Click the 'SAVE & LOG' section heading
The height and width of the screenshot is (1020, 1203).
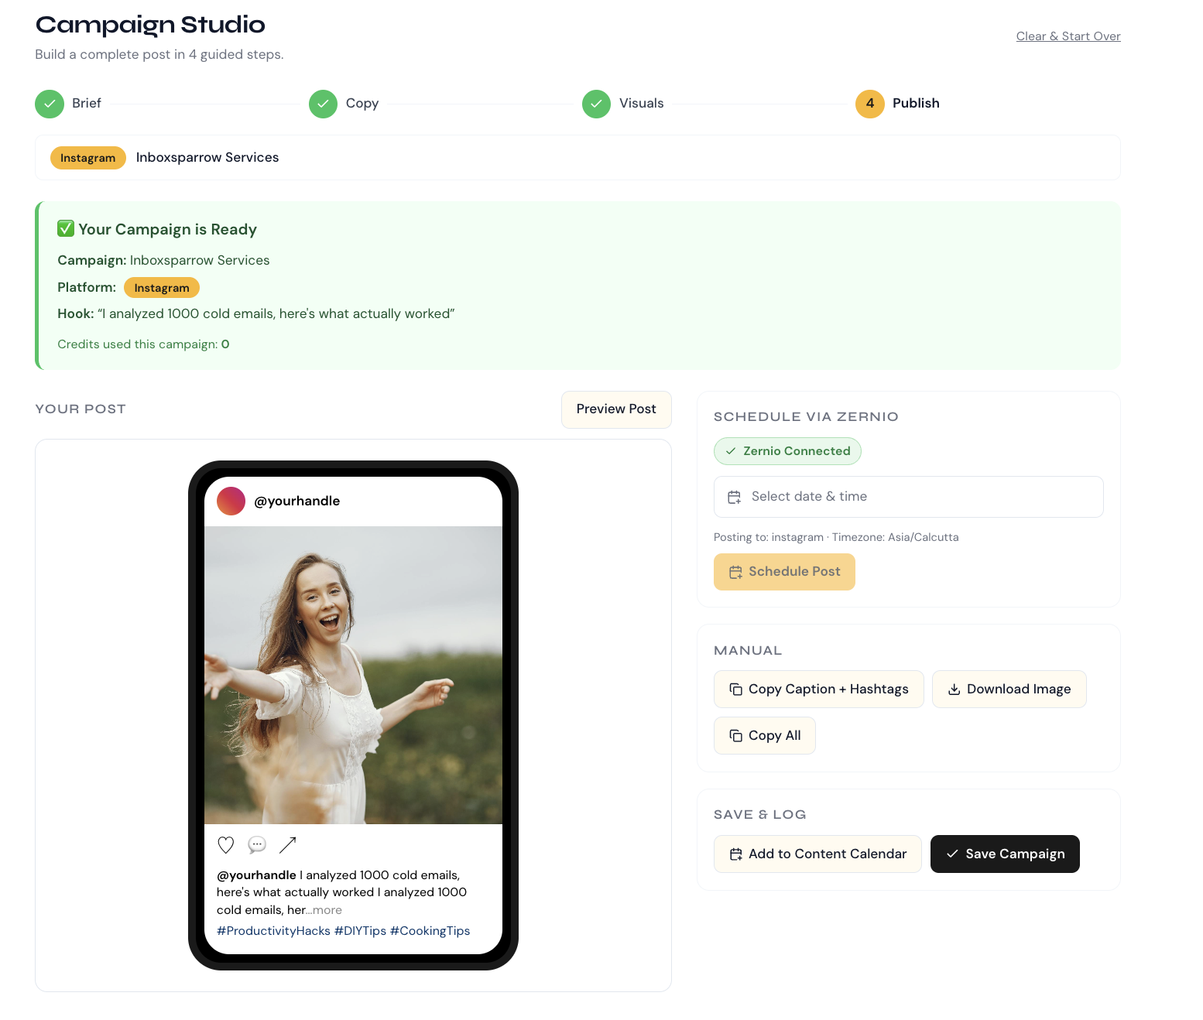click(x=760, y=815)
